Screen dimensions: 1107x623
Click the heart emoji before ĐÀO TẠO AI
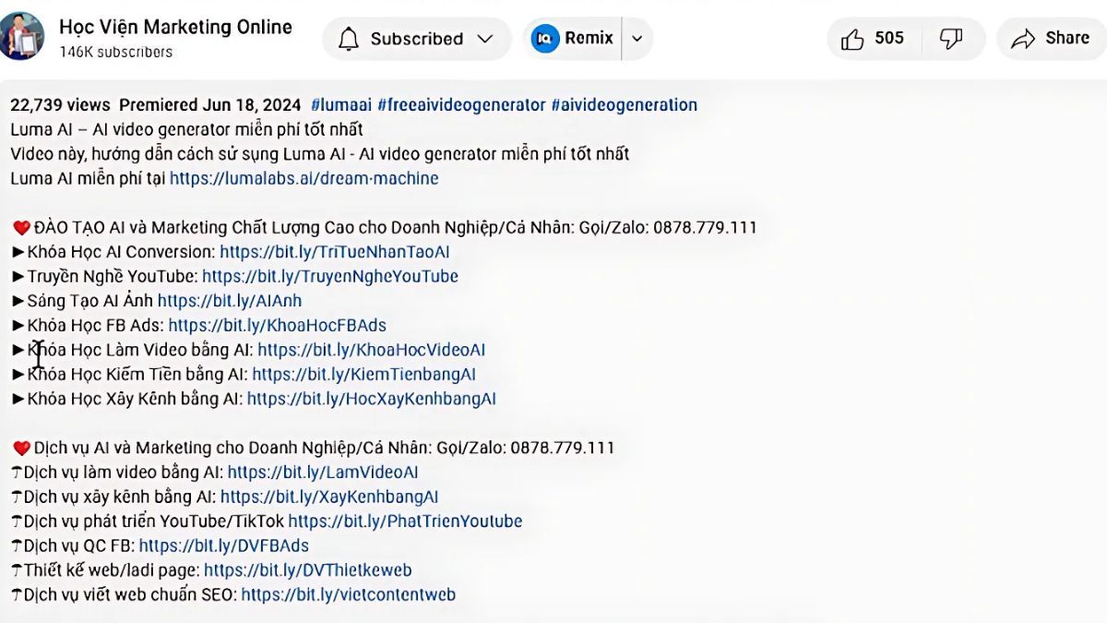20,226
